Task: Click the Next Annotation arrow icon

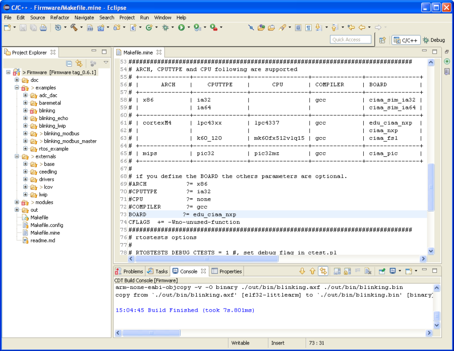Action: pos(319,28)
